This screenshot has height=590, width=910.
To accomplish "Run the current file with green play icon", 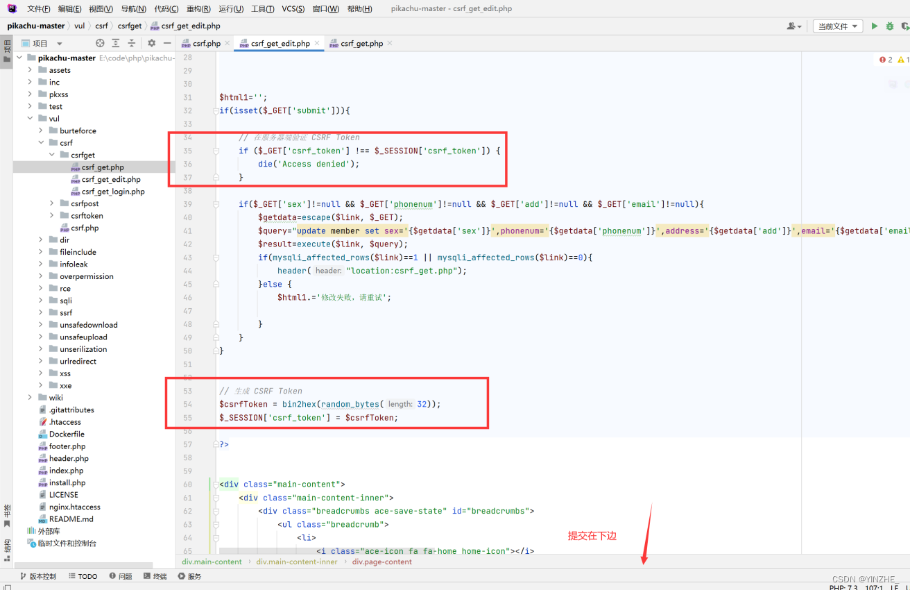I will pos(874,26).
